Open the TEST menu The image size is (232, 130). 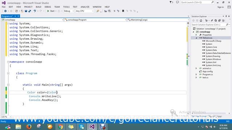coord(75,7)
